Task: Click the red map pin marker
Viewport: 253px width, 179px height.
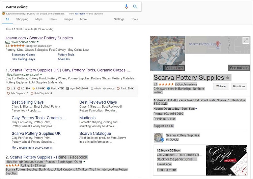Action: [x=218, y=44]
